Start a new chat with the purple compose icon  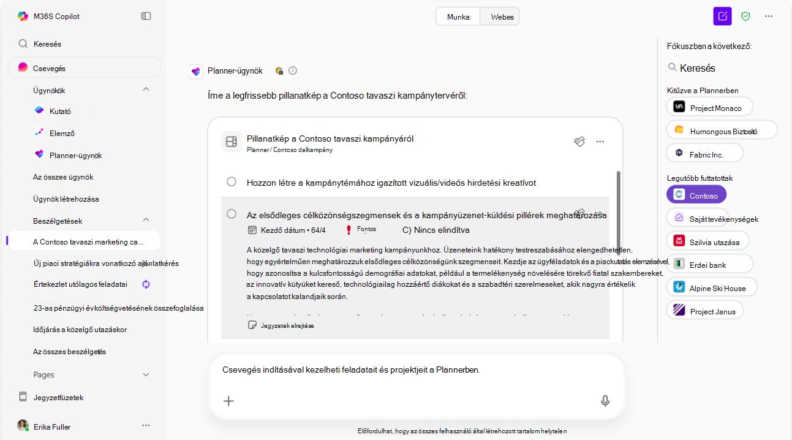(723, 16)
